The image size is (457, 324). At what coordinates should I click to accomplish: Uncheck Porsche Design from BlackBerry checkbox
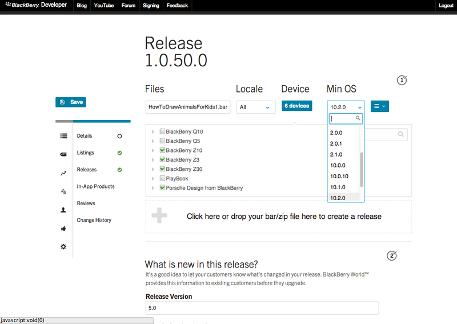(x=162, y=187)
